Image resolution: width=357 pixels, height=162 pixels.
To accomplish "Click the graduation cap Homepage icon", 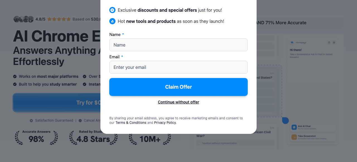I will (x=292, y=43).
